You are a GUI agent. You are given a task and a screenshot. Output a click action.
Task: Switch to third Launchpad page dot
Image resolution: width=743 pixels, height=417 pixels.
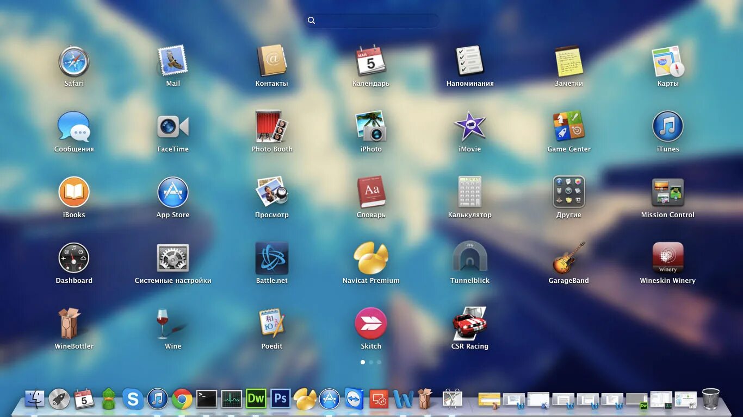pos(379,362)
